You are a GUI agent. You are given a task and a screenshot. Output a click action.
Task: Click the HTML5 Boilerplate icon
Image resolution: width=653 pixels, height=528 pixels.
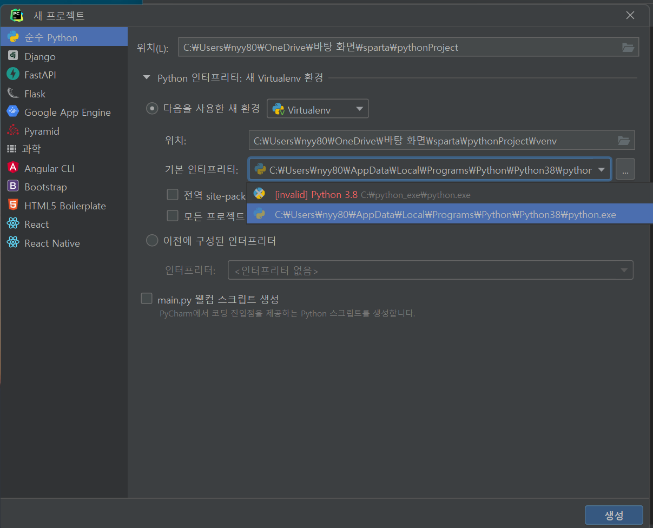(12, 205)
